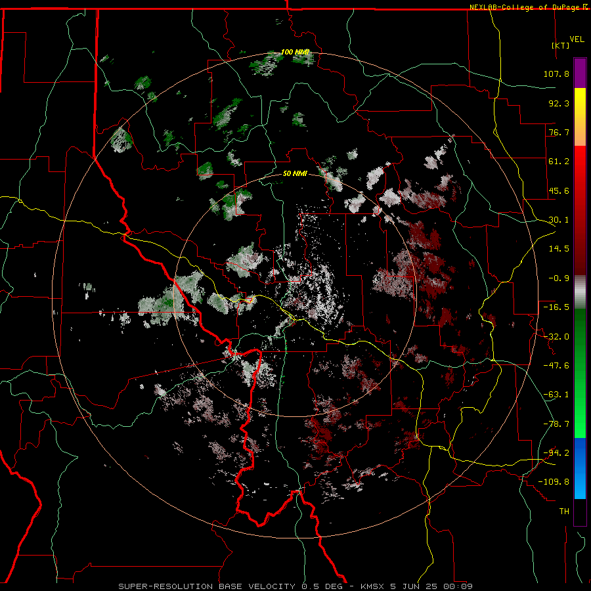Click the -94.2 legend value
The image size is (591, 591).
[x=556, y=453]
